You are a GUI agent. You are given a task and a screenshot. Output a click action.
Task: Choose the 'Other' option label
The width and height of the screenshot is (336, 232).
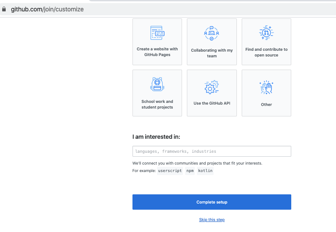tap(266, 105)
